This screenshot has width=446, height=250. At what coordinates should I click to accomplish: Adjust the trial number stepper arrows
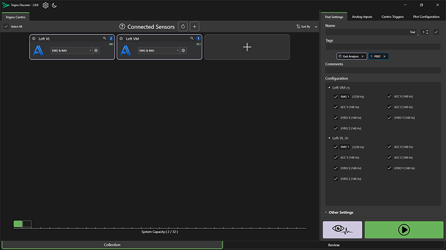tap(427, 32)
